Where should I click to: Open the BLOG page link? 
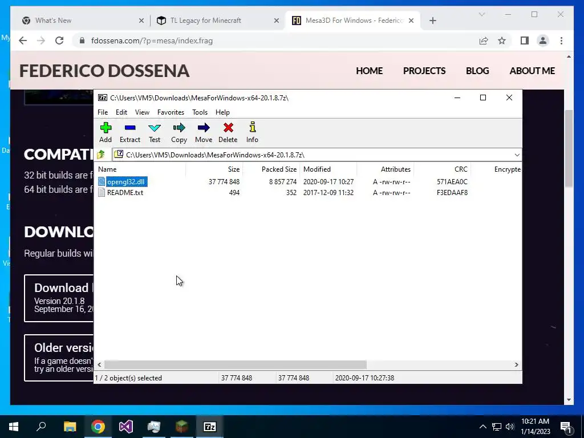point(477,71)
